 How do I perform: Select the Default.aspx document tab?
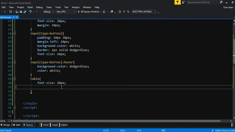click(x=6, y=17)
